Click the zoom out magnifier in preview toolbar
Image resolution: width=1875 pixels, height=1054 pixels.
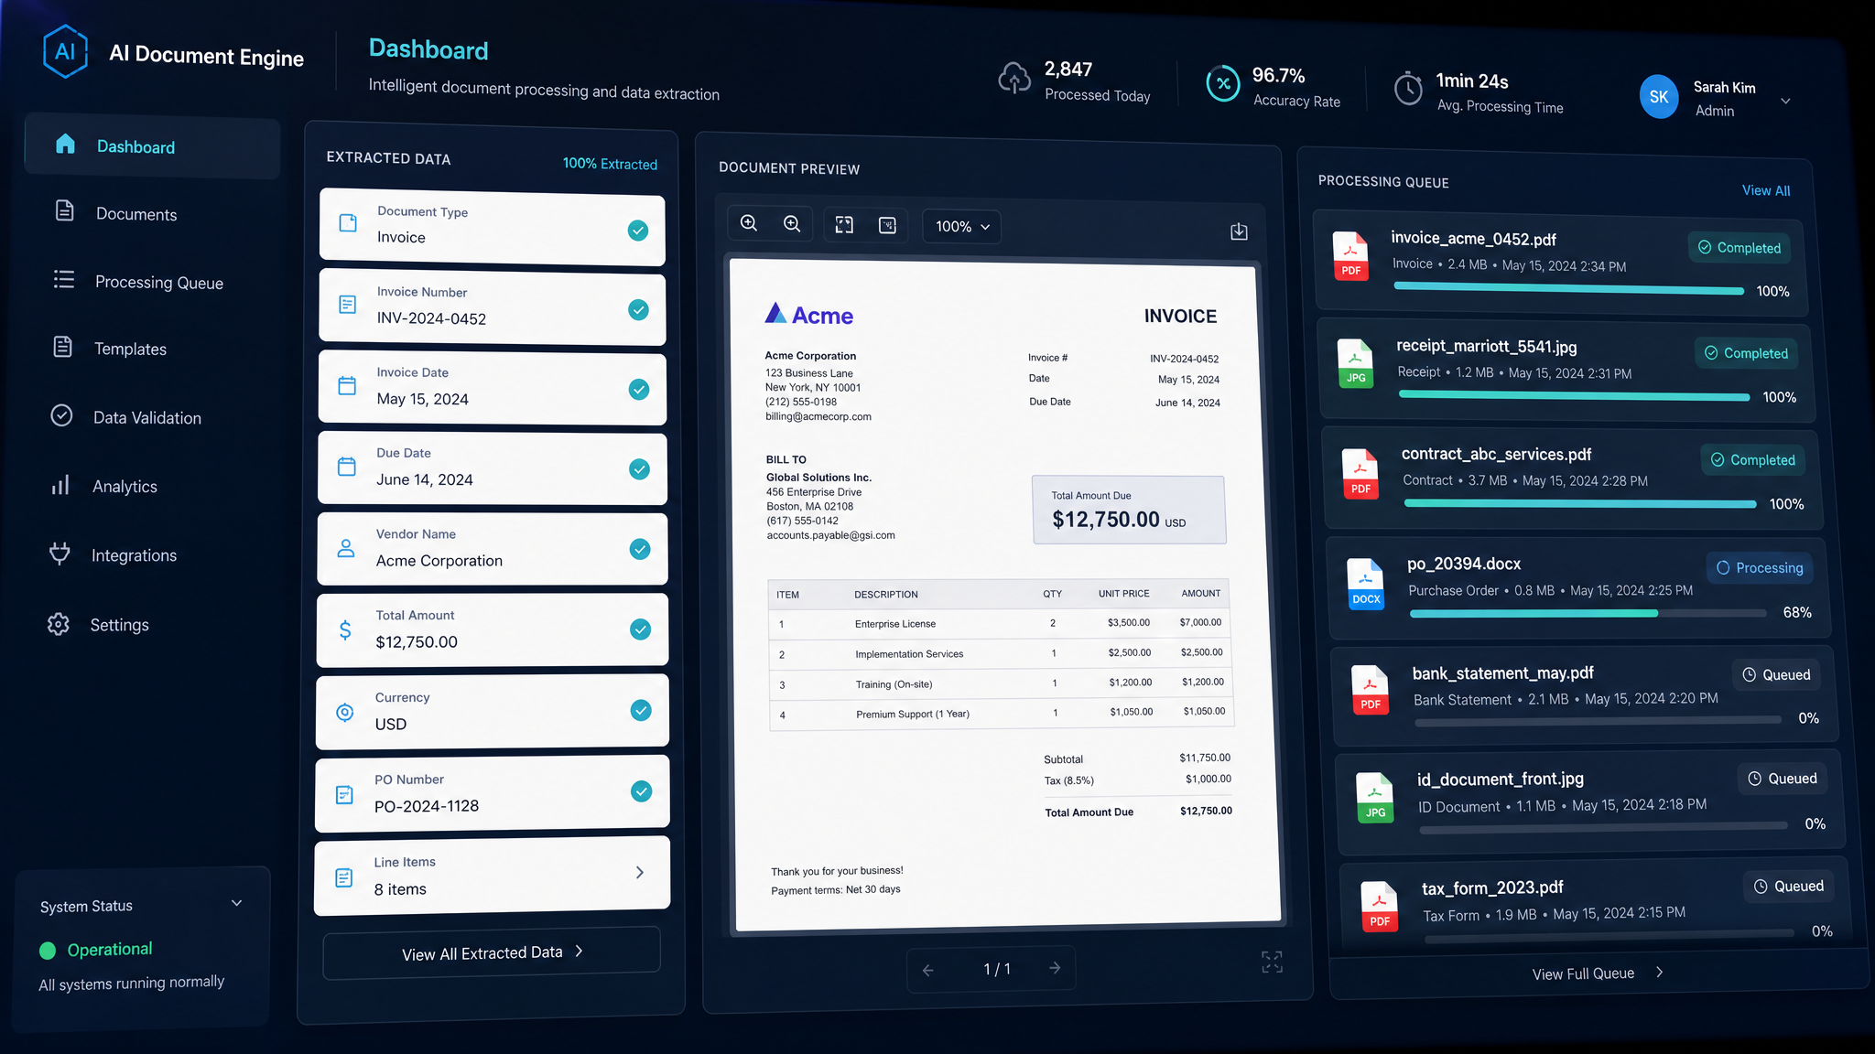(793, 224)
